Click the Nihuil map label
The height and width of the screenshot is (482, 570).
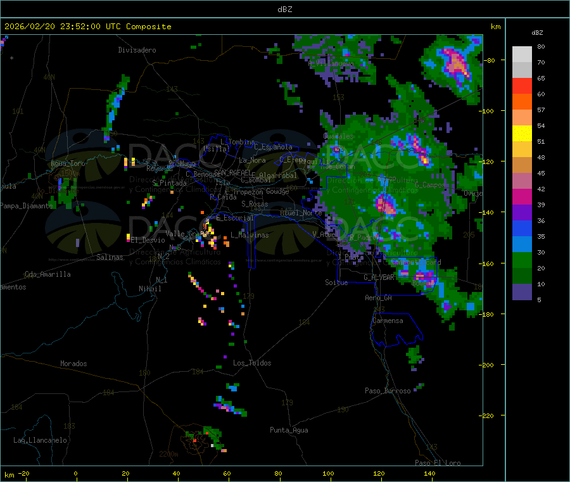pos(149,289)
